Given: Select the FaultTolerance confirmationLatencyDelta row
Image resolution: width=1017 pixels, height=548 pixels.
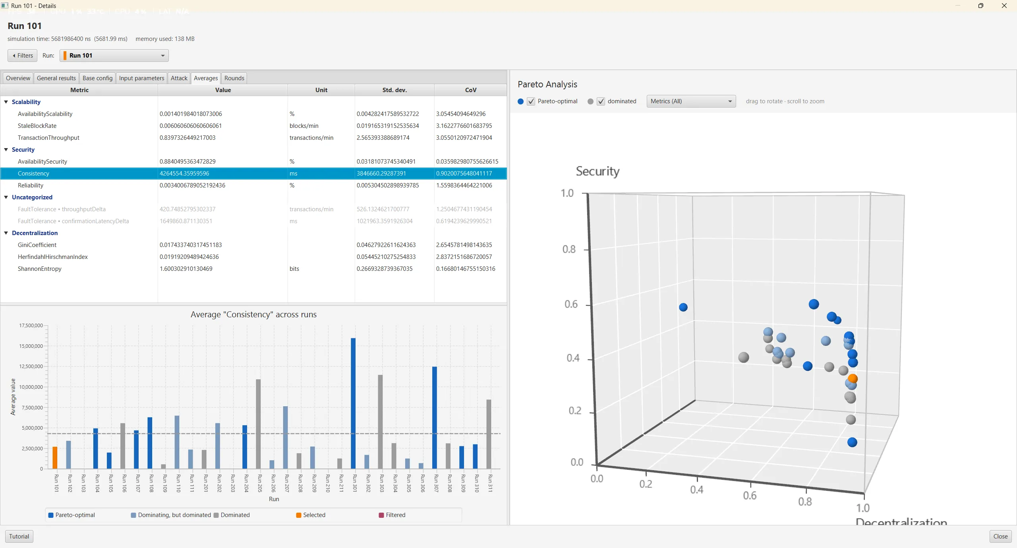Looking at the screenshot, I should point(253,221).
